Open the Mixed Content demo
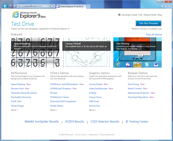Screen dimensions: 173x141 [x=134, y=88]
